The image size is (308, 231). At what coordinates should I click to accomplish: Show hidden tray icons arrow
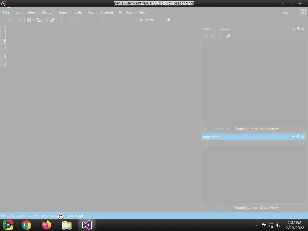[x=256, y=225]
